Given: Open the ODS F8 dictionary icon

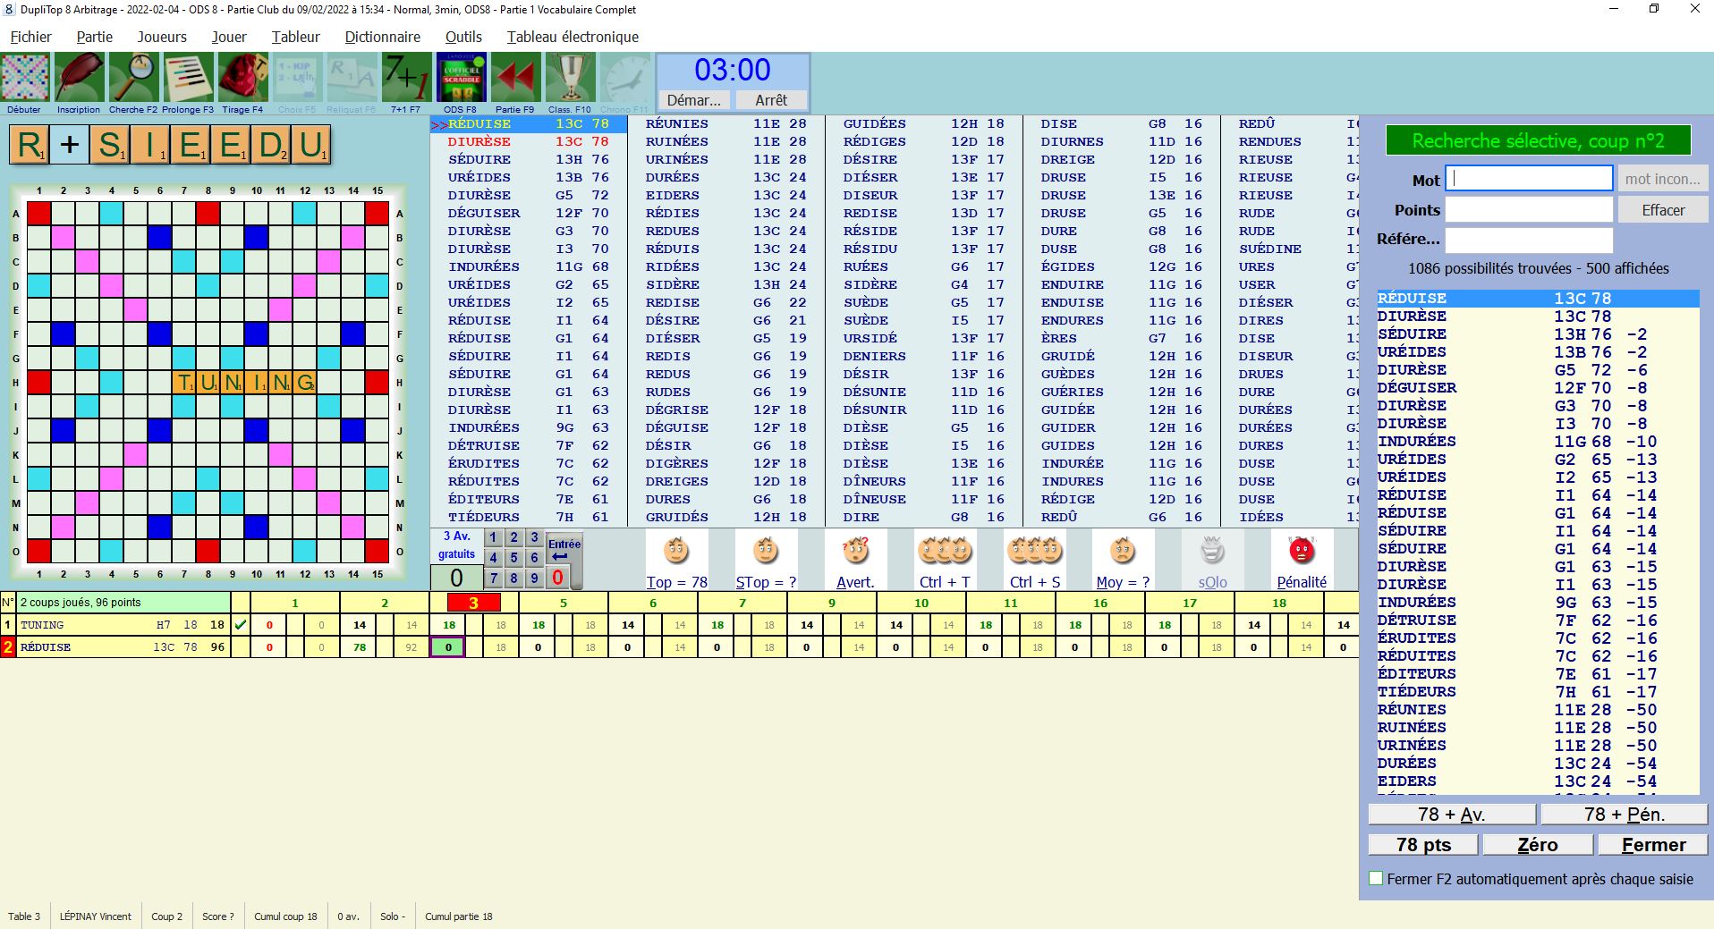Looking at the screenshot, I should click(461, 79).
